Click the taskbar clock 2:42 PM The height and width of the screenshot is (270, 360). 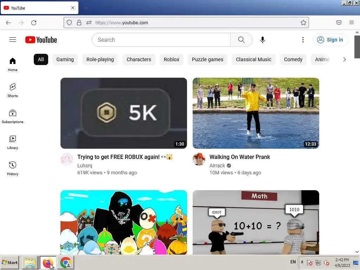coord(342,260)
